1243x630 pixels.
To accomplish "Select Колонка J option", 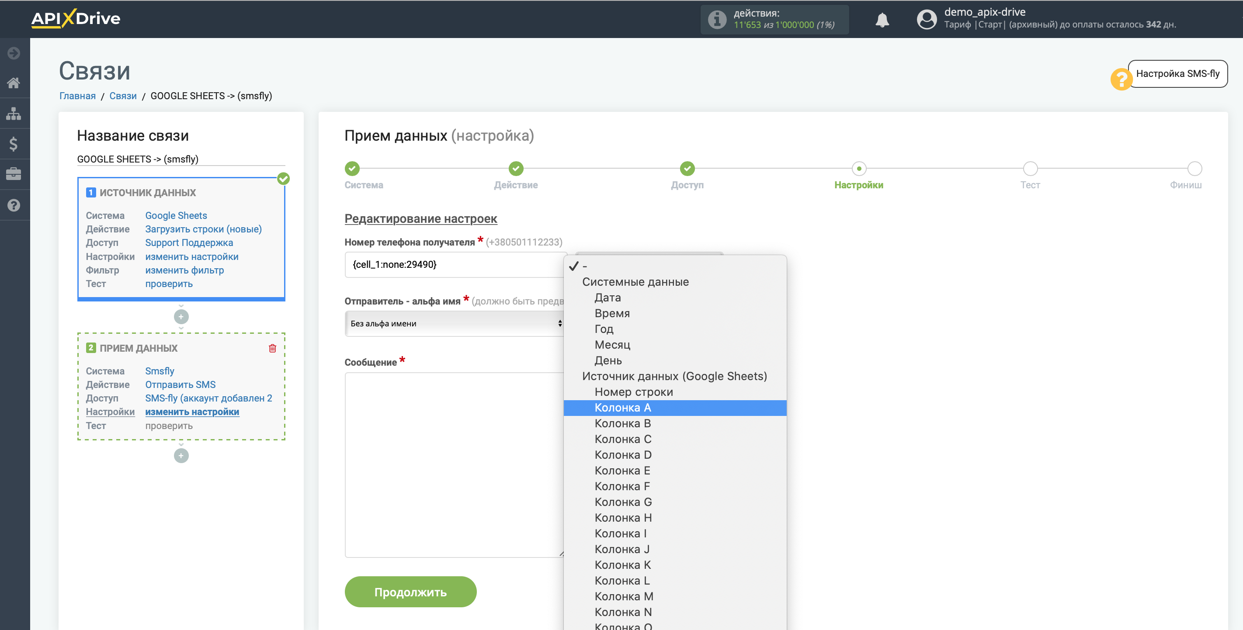I will pyautogui.click(x=675, y=550).
